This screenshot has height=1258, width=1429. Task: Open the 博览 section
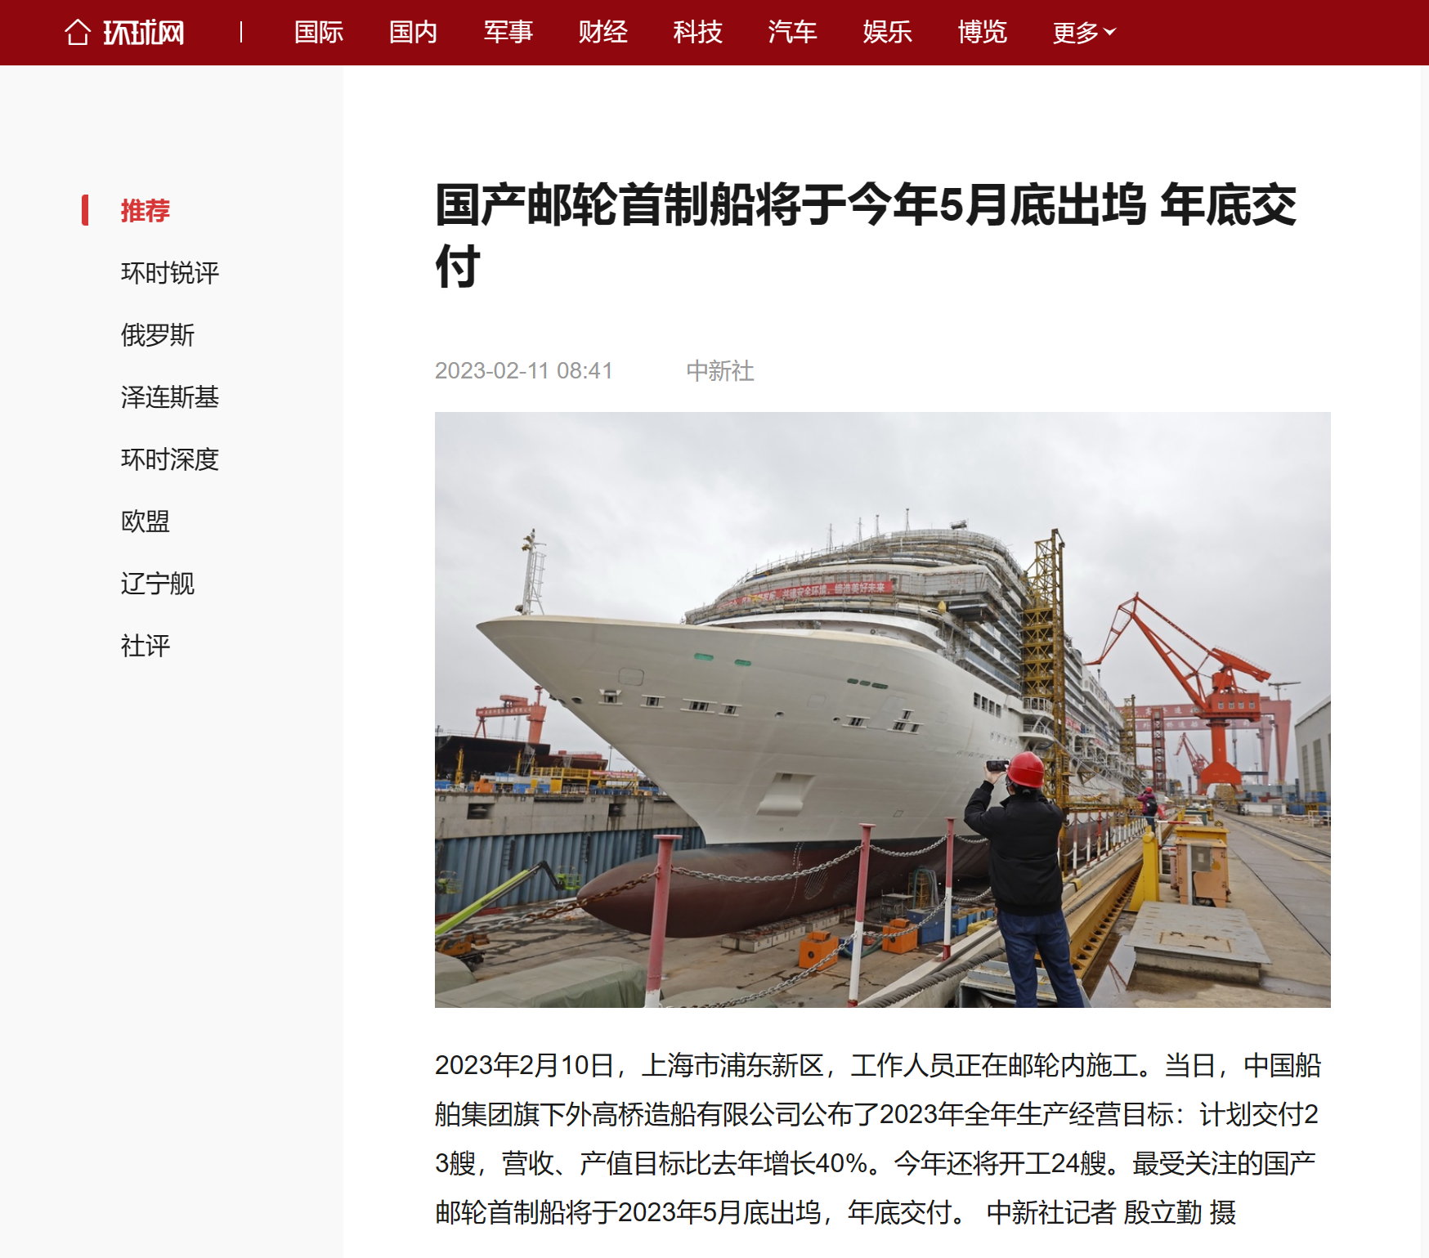(x=983, y=33)
